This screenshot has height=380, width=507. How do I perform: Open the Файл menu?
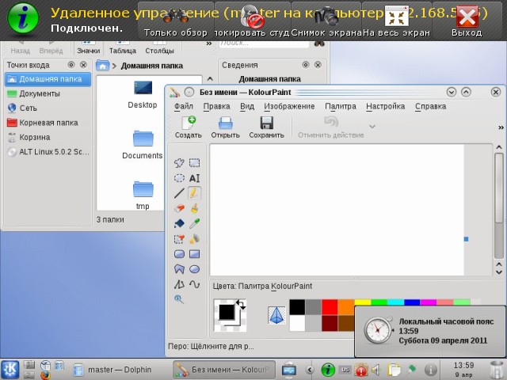[x=184, y=106]
